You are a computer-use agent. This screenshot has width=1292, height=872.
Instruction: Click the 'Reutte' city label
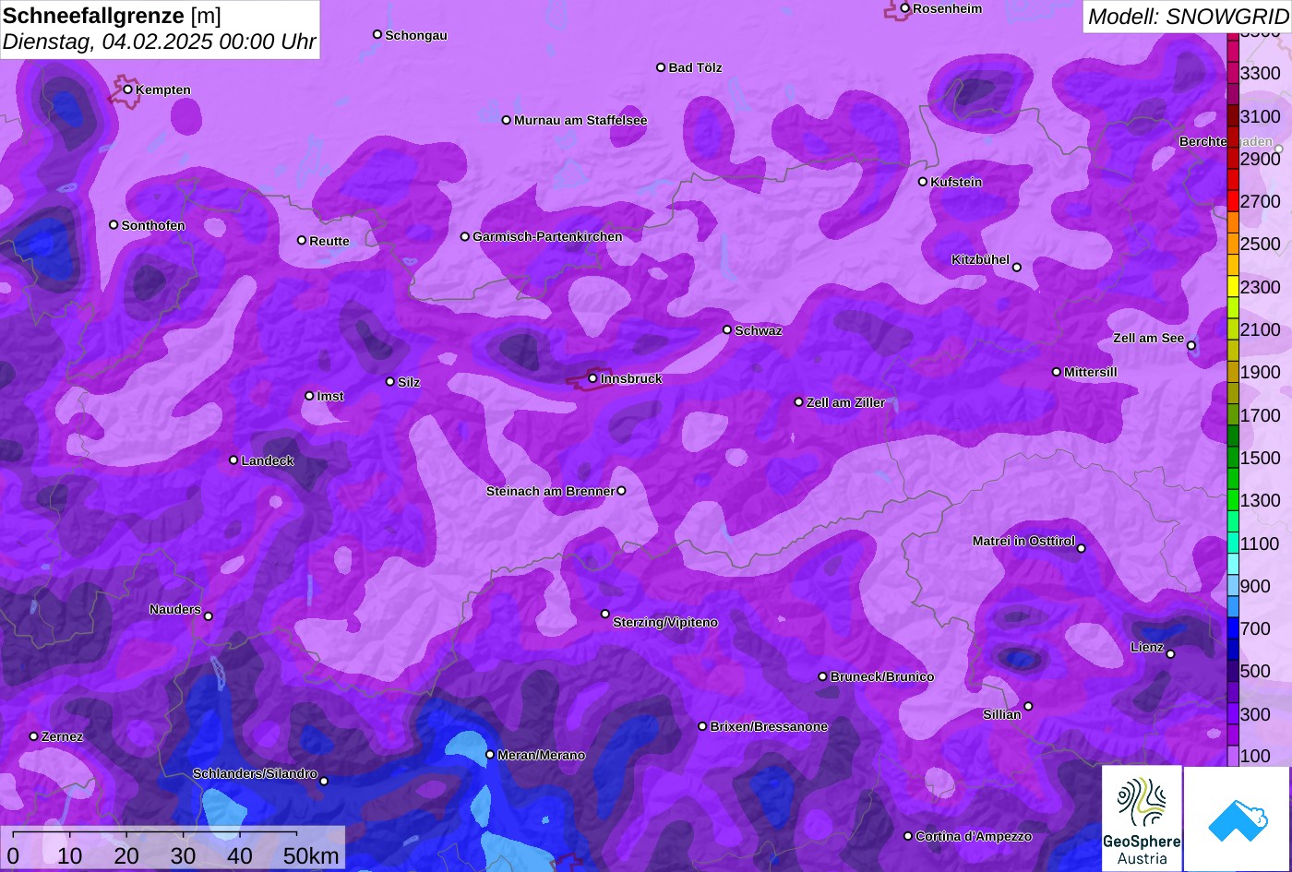coord(329,241)
